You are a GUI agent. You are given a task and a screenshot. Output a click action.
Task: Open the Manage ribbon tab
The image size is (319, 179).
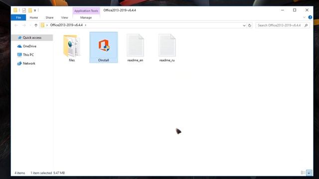tap(86, 18)
